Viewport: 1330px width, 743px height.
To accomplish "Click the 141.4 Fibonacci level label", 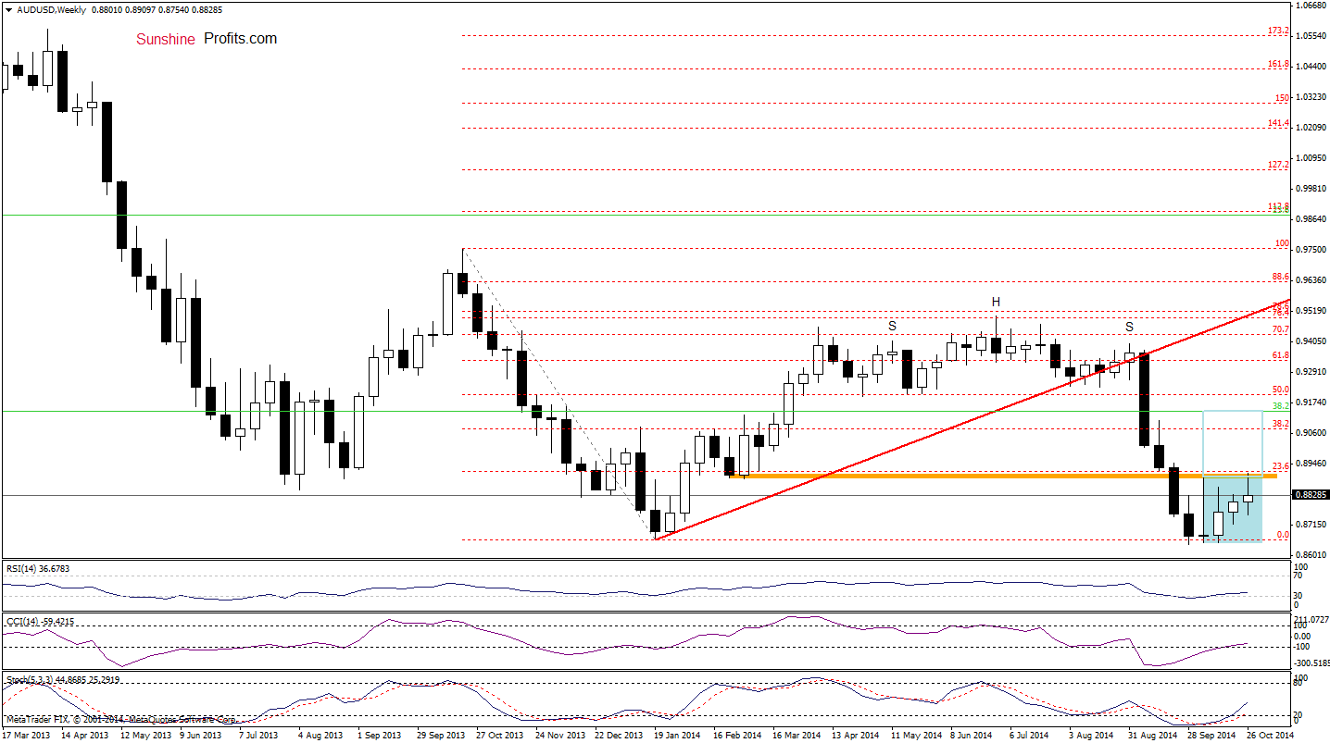I will click(x=1278, y=122).
